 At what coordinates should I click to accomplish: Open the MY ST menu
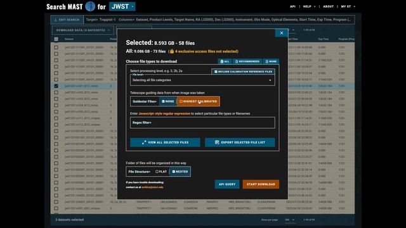(348, 6)
